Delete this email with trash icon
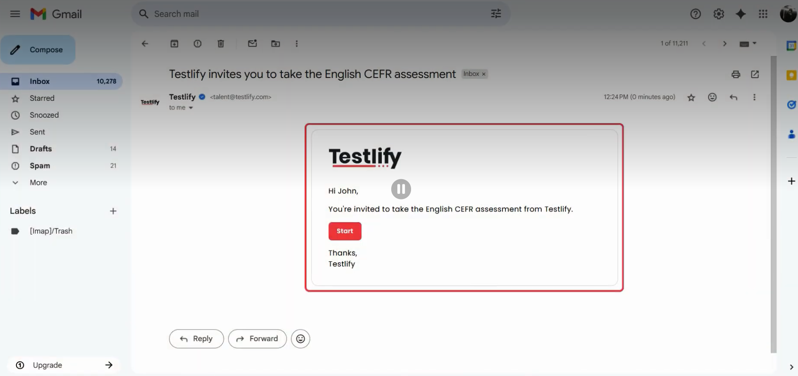 [221, 44]
